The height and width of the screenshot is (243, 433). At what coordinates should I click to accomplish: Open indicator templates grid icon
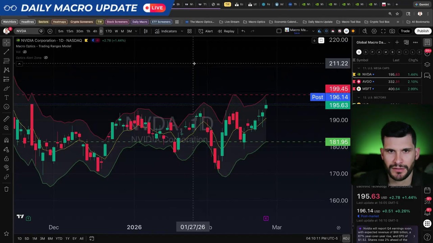[x=189, y=31]
